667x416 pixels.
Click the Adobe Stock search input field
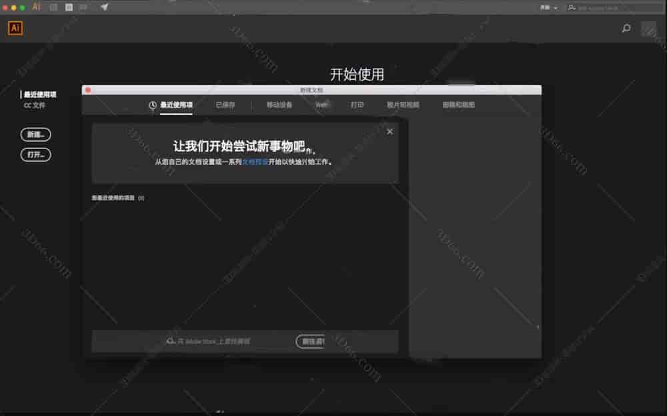click(x=220, y=341)
